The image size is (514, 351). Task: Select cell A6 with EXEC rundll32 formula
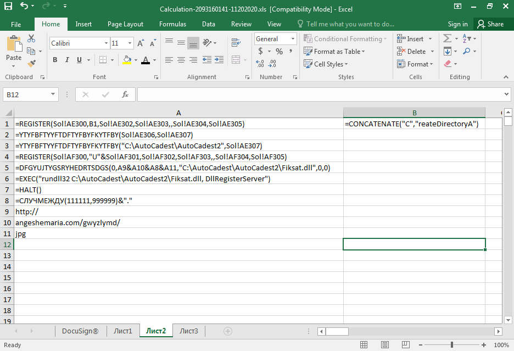click(178, 179)
